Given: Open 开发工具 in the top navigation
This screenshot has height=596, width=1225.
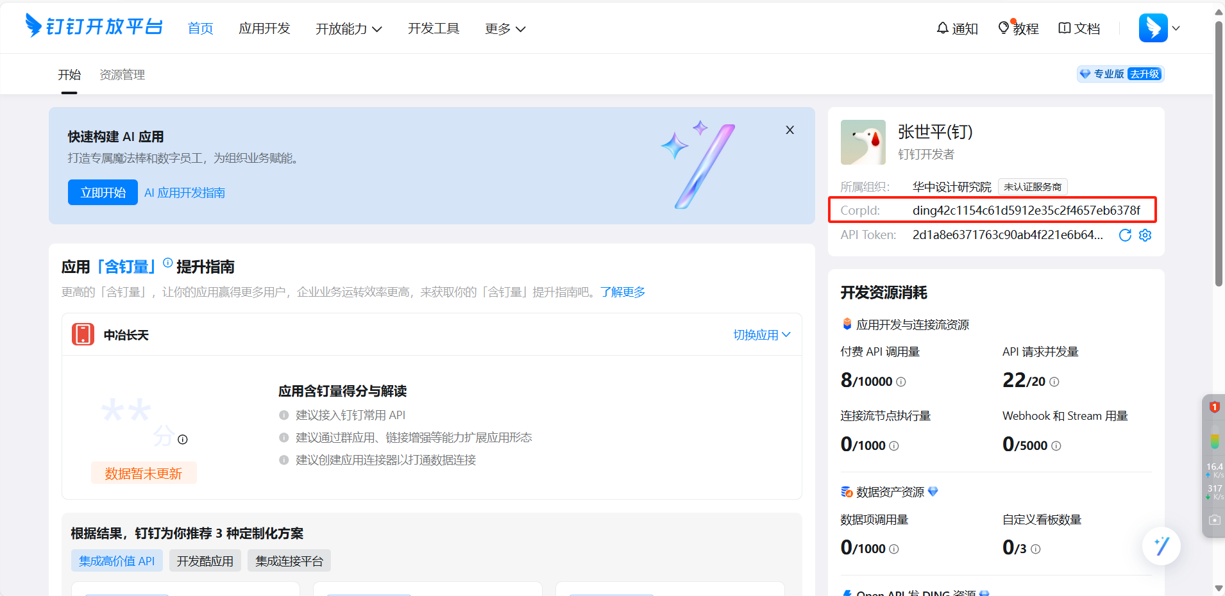Looking at the screenshot, I should [x=434, y=28].
